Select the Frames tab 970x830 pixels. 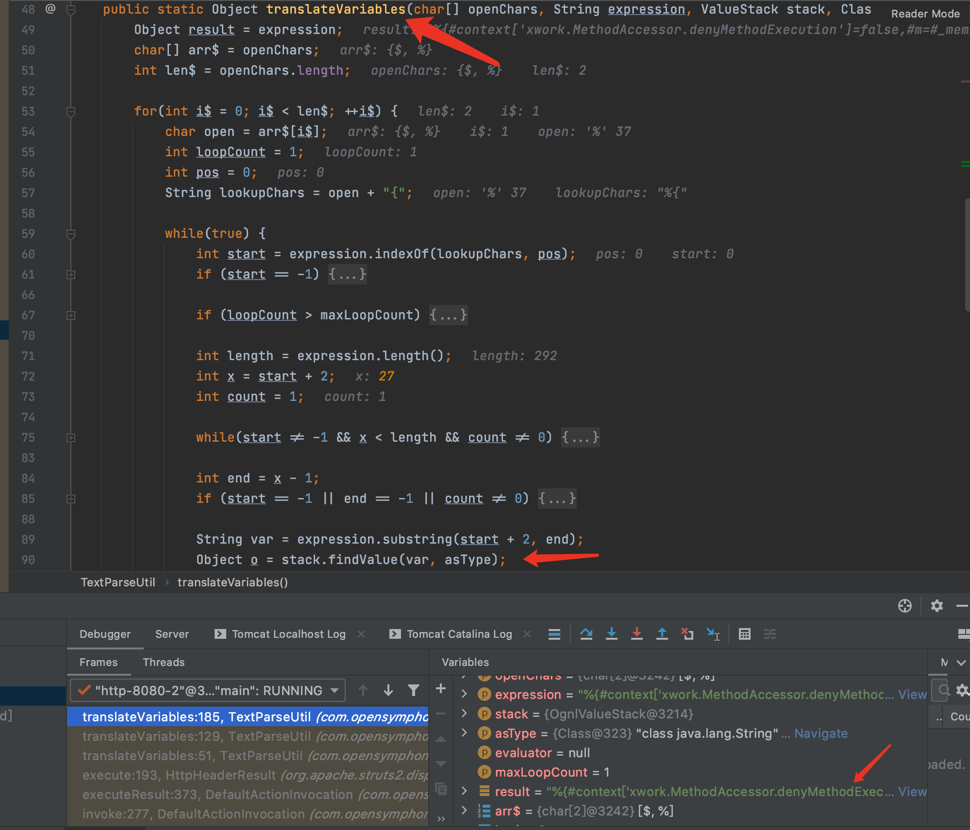(99, 662)
